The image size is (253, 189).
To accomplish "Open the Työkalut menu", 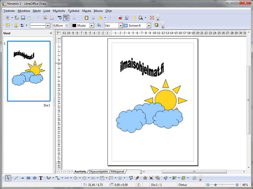I will [x=74, y=11].
